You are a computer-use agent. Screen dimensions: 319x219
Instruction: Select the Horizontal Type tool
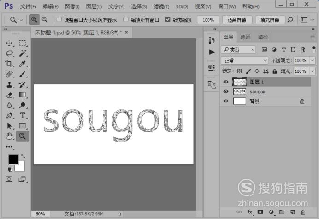point(23,116)
